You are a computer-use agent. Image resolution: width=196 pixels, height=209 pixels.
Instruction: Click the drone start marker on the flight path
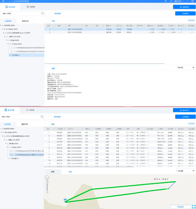pos(65,200)
